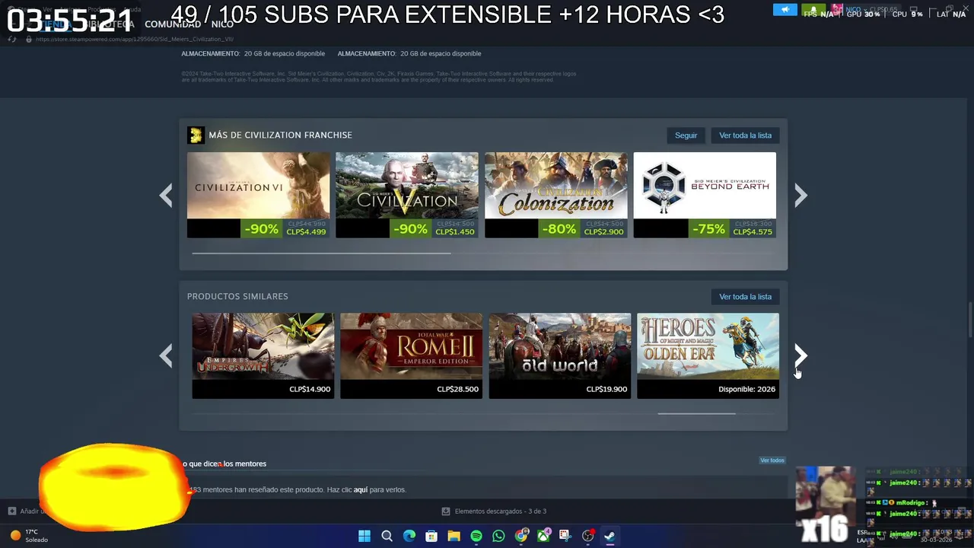Screen dimensions: 974x548
Task: Open the NICO profile menu
Action: [x=222, y=24]
